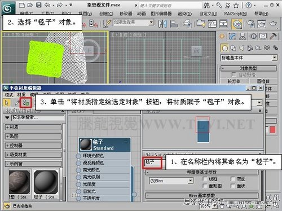Select the Shapes category icon
282x211 pixels.
point(233,48)
